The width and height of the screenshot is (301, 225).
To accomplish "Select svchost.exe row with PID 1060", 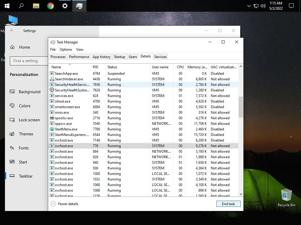I will click(x=143, y=185).
